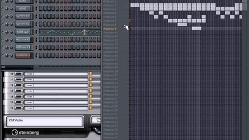This screenshot has height=140, width=249.
Task: Click the GM Violin info display field
Action: pos(45,122)
